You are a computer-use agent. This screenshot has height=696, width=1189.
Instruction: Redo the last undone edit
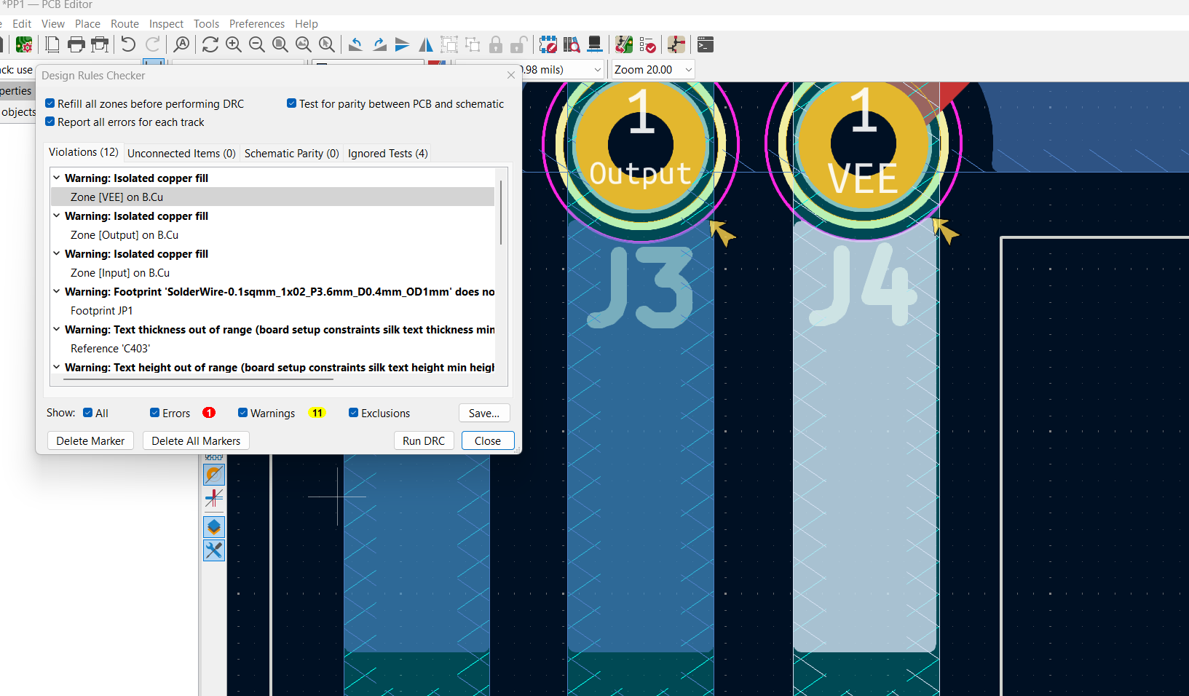click(153, 45)
